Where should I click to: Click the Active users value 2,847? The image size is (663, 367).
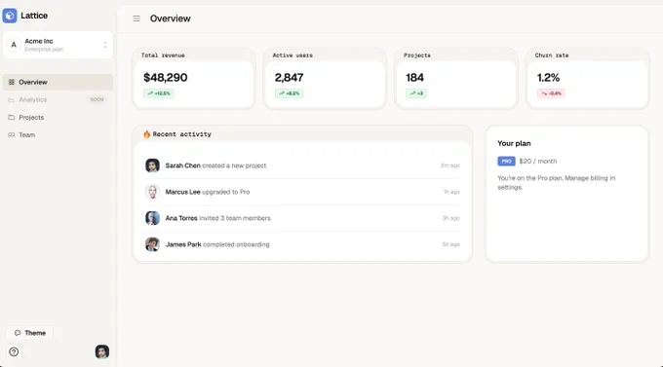point(290,78)
